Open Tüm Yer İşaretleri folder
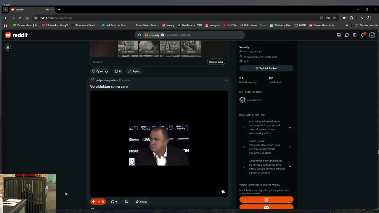 click(366, 25)
